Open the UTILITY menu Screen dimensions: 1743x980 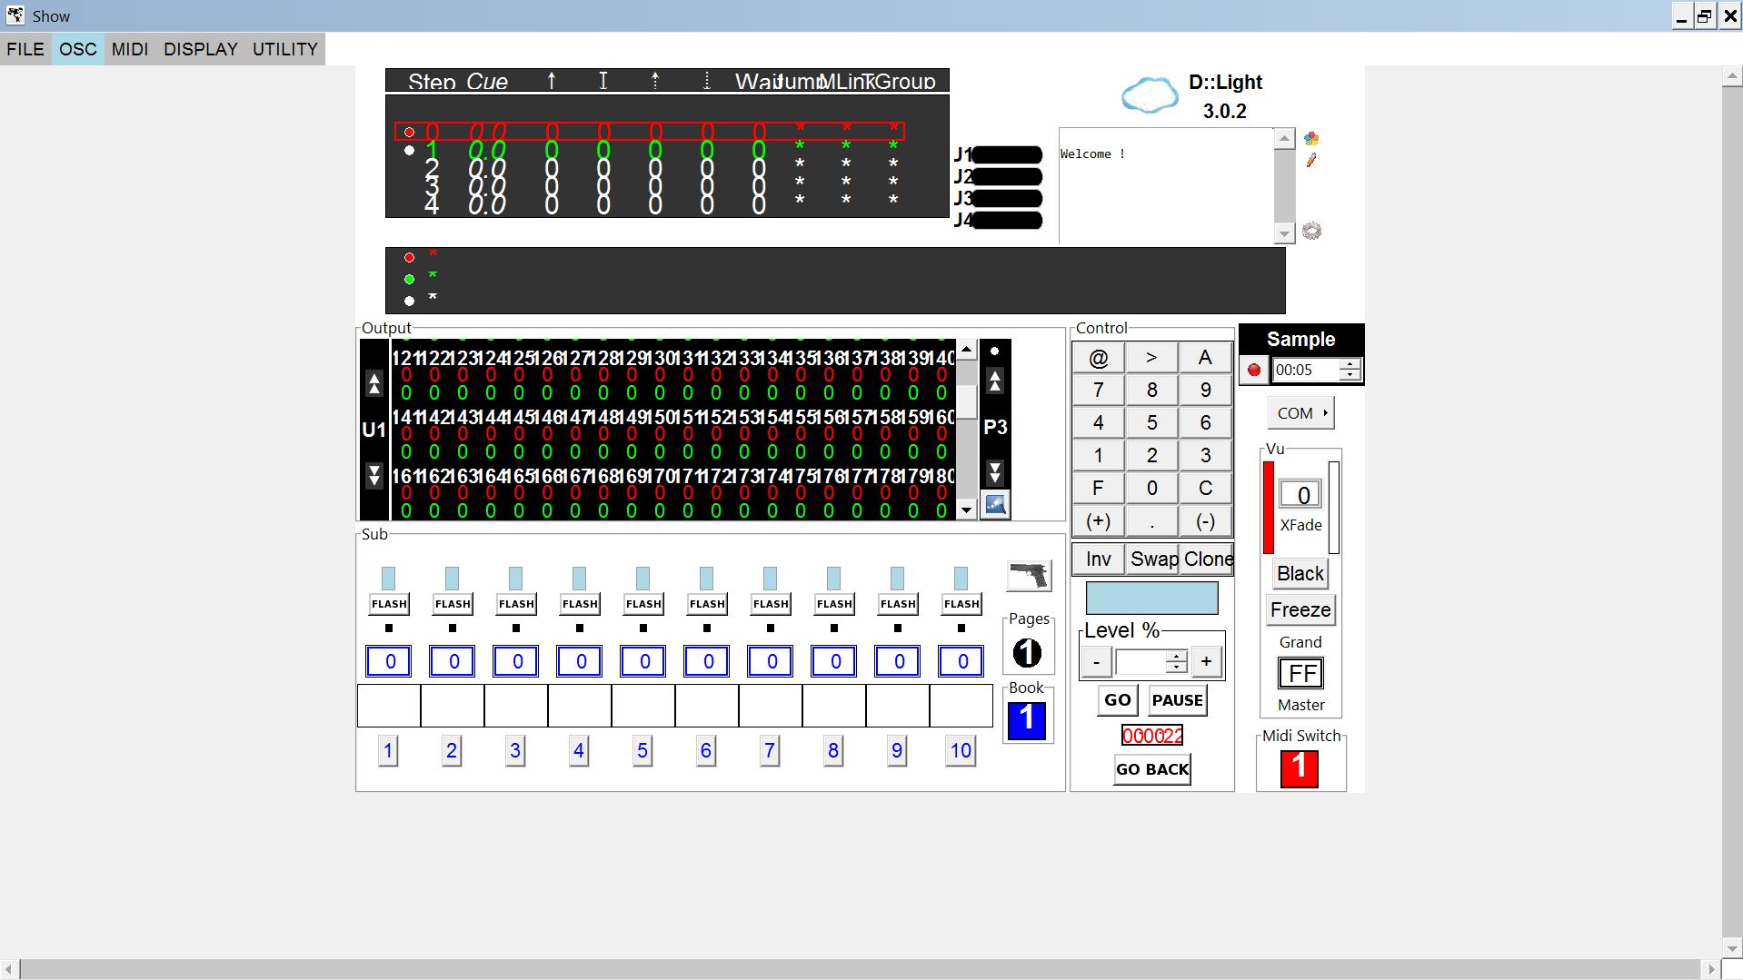coord(284,49)
